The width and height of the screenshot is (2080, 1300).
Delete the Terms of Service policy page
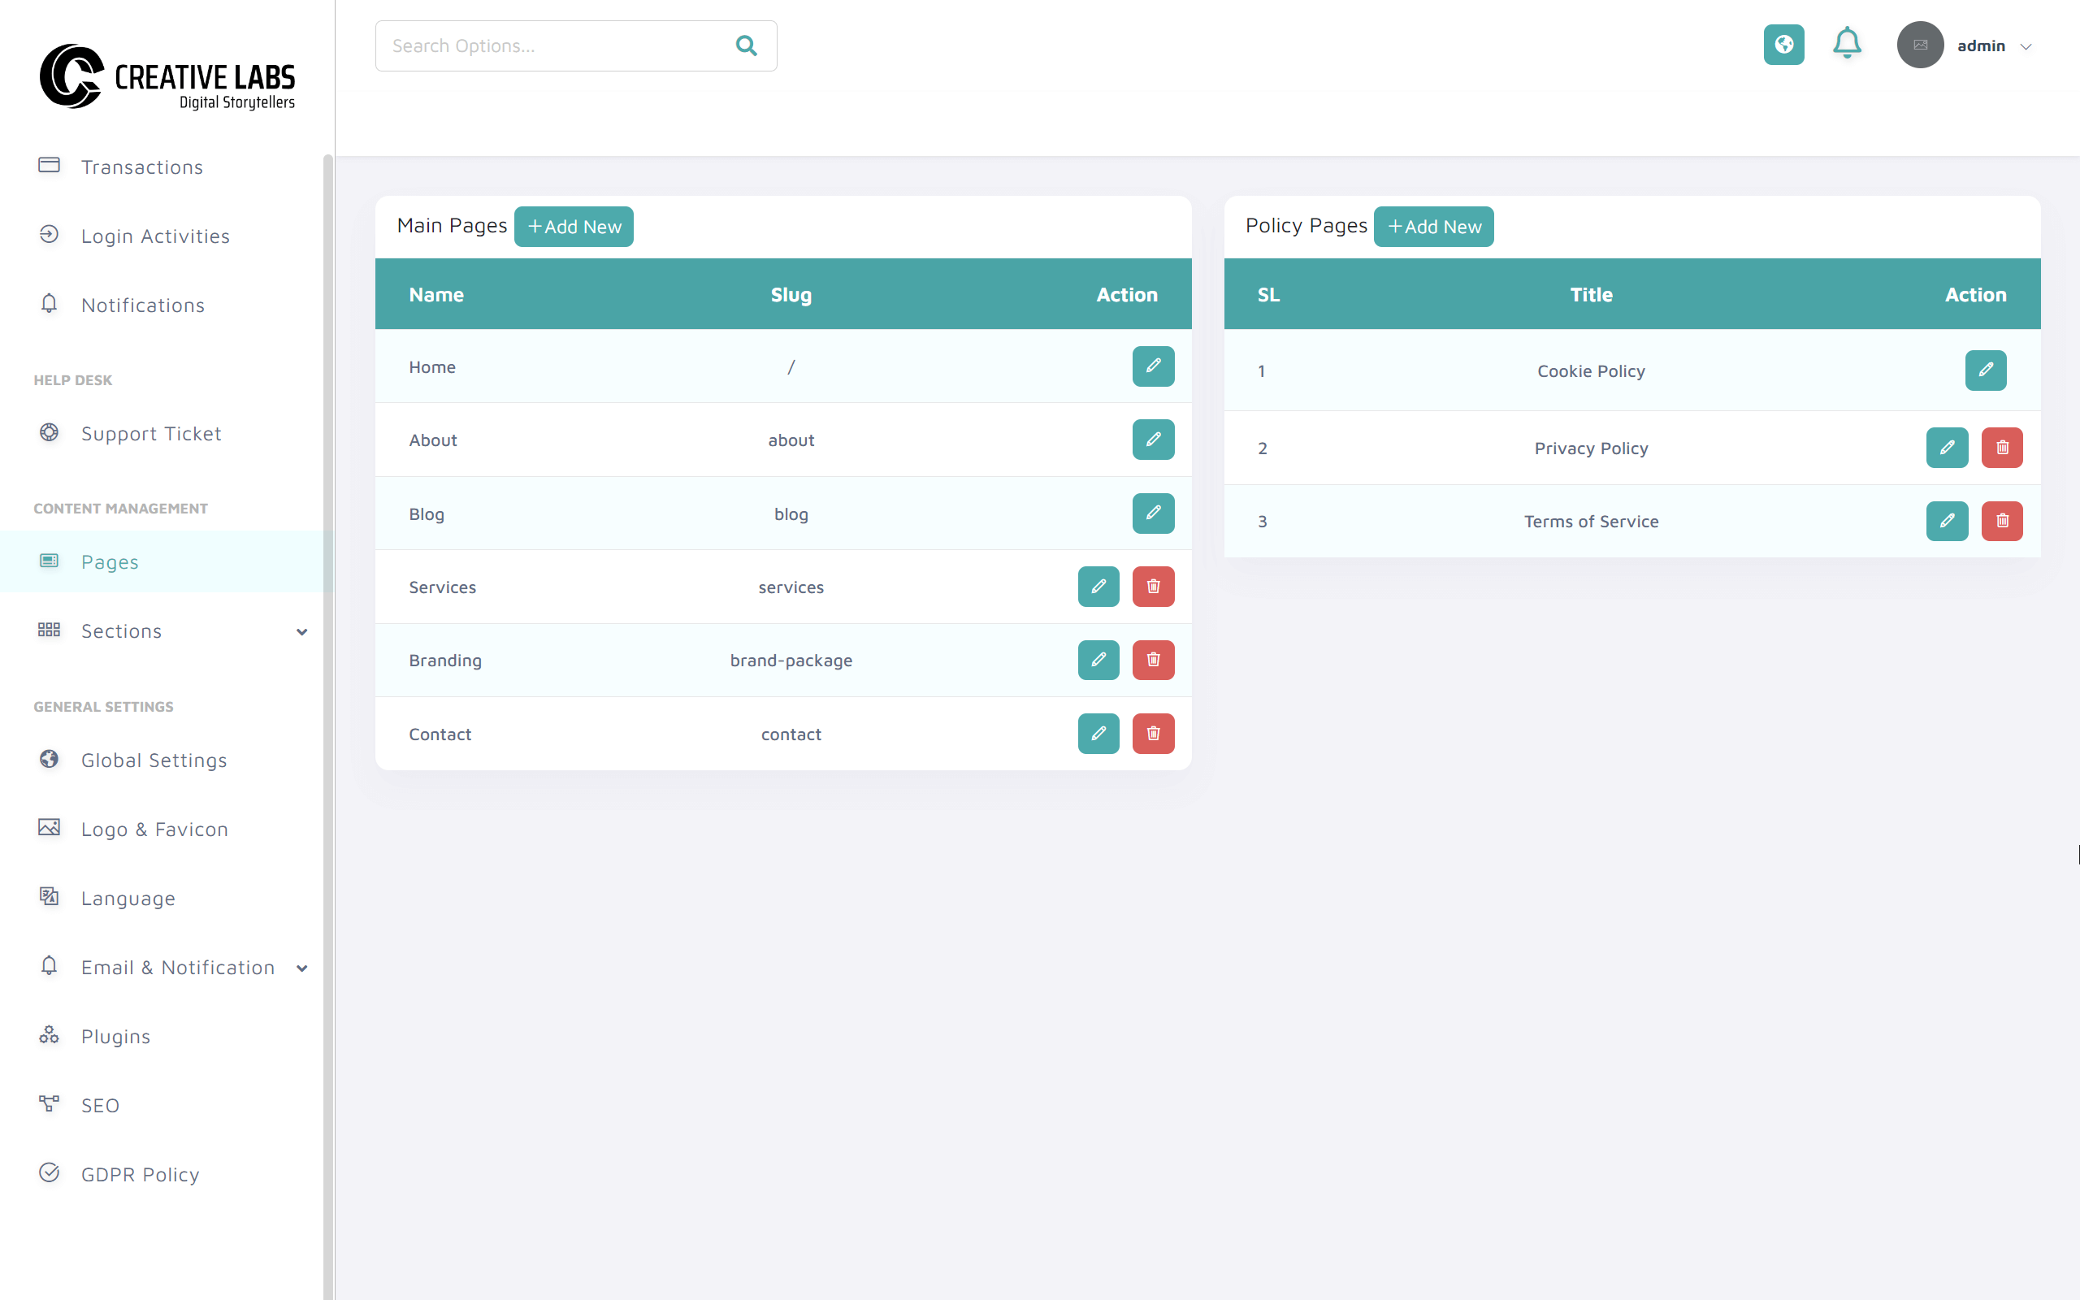click(x=2002, y=520)
